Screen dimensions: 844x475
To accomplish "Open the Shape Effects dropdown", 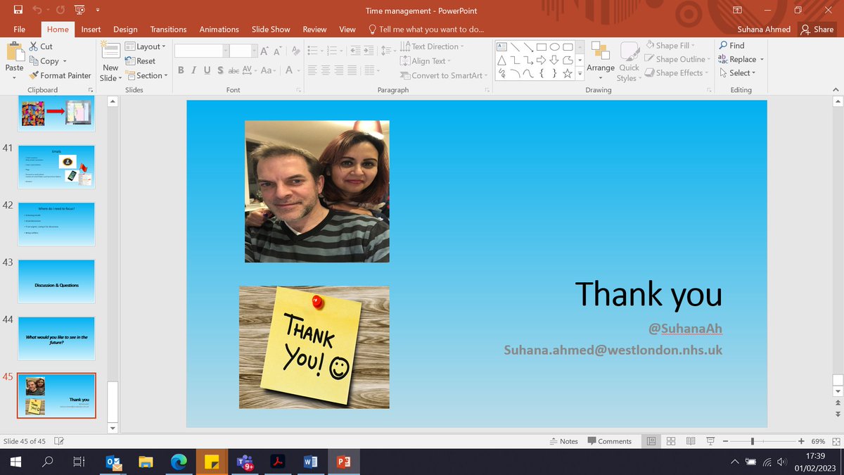I will pyautogui.click(x=677, y=72).
